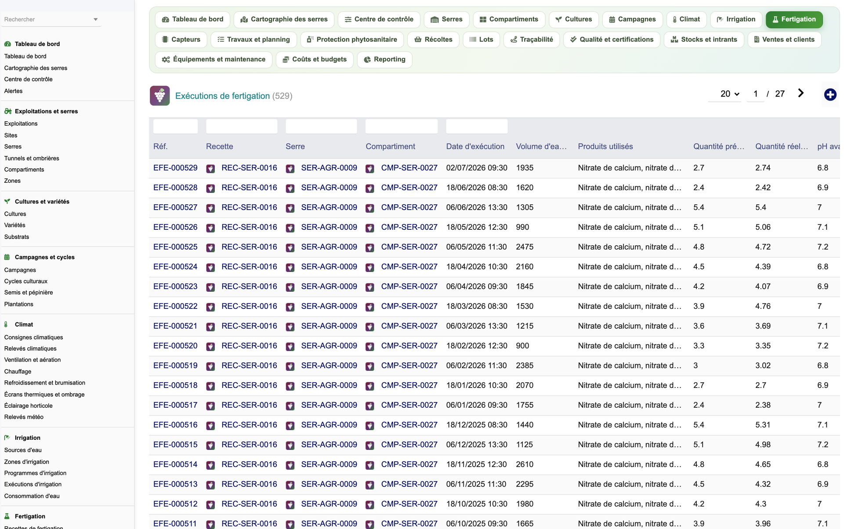
Task: Sort by Produits utilisés column header
Action: coord(605,146)
